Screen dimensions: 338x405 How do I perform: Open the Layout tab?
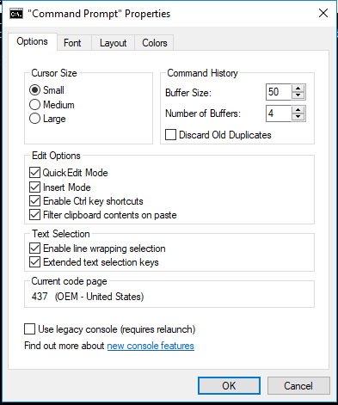[x=113, y=43]
